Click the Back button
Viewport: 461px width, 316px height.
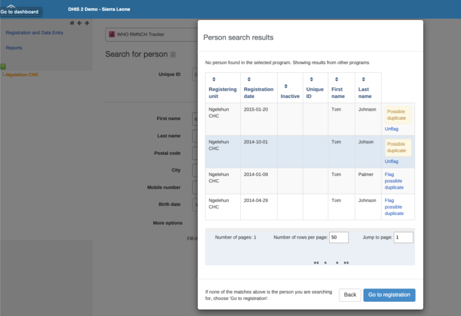(x=350, y=295)
